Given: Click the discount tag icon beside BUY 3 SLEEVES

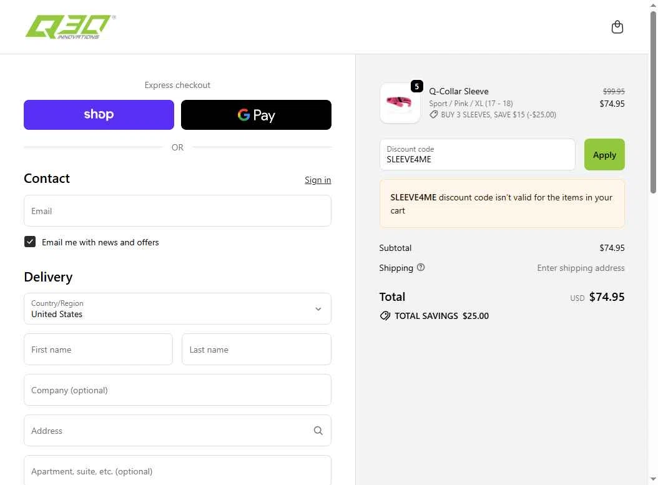Looking at the screenshot, I should click(433, 114).
